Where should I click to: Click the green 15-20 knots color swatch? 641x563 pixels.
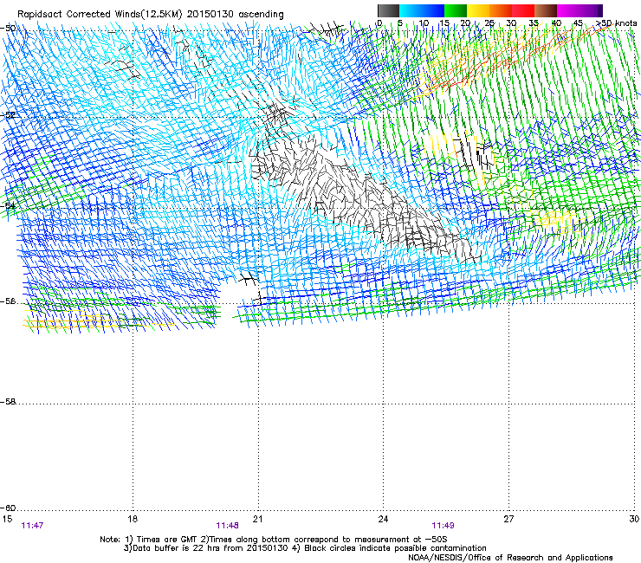[x=456, y=10]
